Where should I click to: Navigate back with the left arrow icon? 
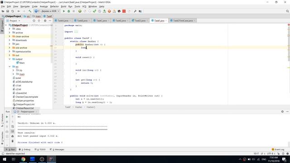pos(19,11)
